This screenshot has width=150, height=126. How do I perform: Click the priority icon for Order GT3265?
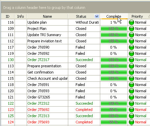(x=132, y=97)
